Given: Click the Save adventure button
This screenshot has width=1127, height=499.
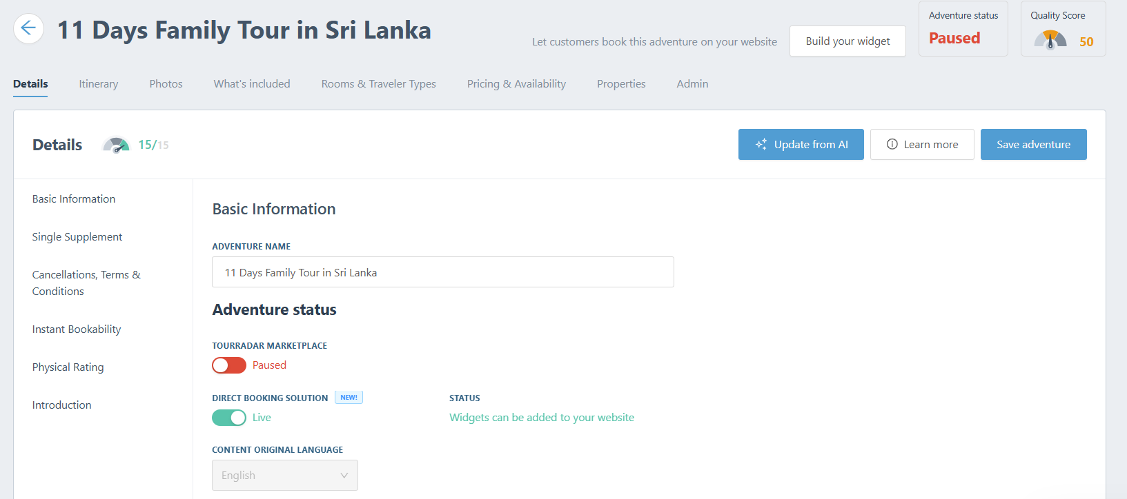Looking at the screenshot, I should 1033,145.
